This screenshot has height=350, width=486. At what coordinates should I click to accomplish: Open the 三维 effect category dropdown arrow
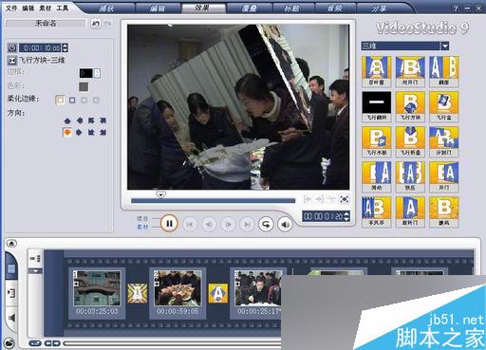445,46
